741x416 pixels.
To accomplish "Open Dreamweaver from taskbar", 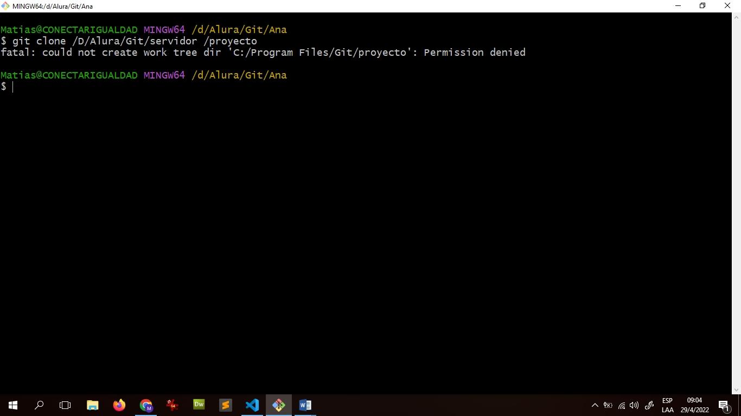I will click(199, 405).
